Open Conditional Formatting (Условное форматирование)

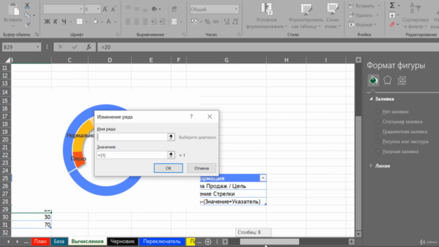[266, 15]
